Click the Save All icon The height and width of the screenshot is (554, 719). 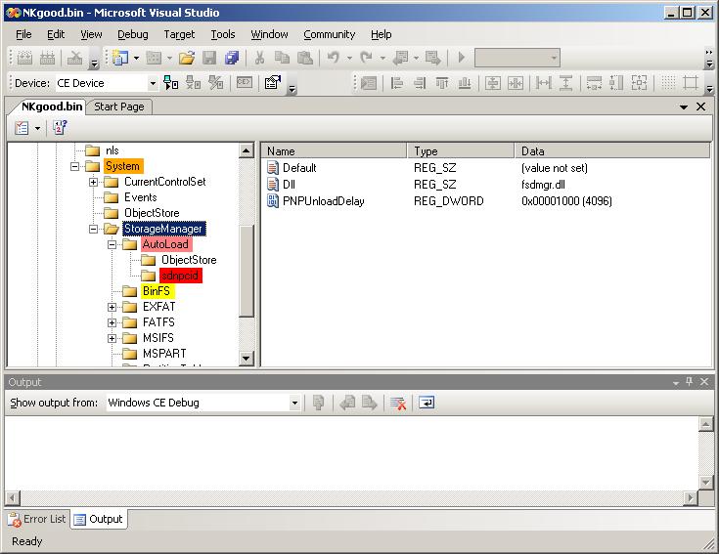(232, 58)
